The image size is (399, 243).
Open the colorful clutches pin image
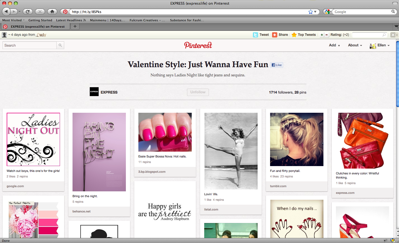click(363, 141)
